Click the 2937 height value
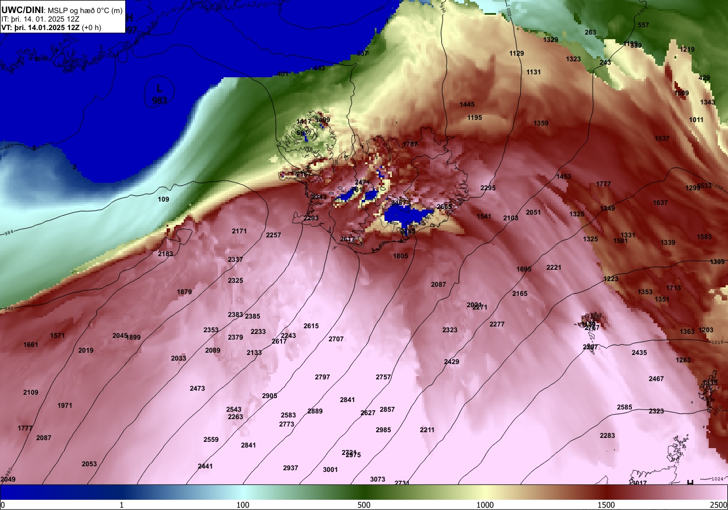The image size is (728, 510). [x=291, y=468]
